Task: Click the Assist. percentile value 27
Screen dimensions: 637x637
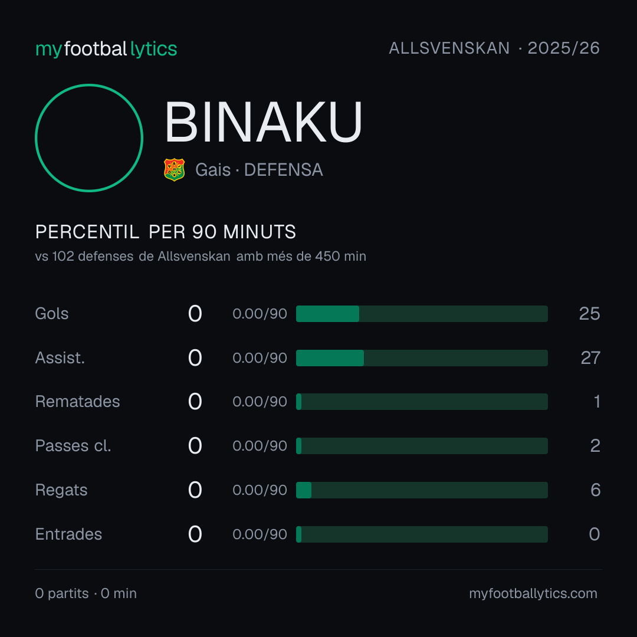Action: pyautogui.click(x=590, y=358)
